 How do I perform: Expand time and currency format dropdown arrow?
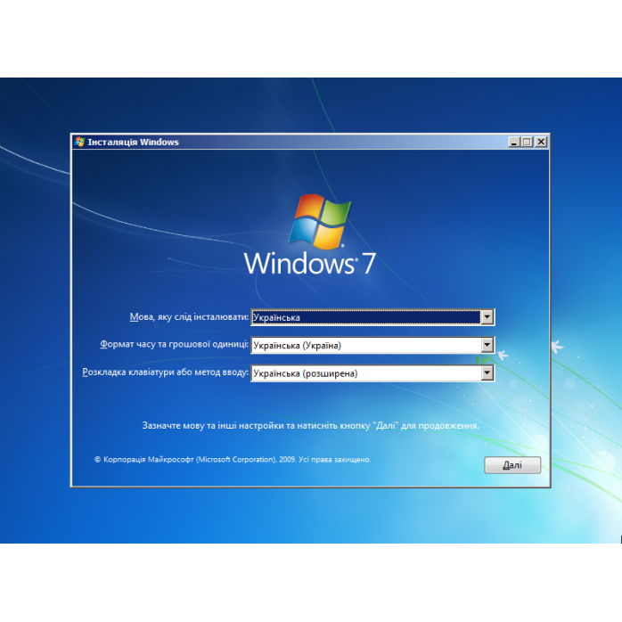tap(487, 345)
